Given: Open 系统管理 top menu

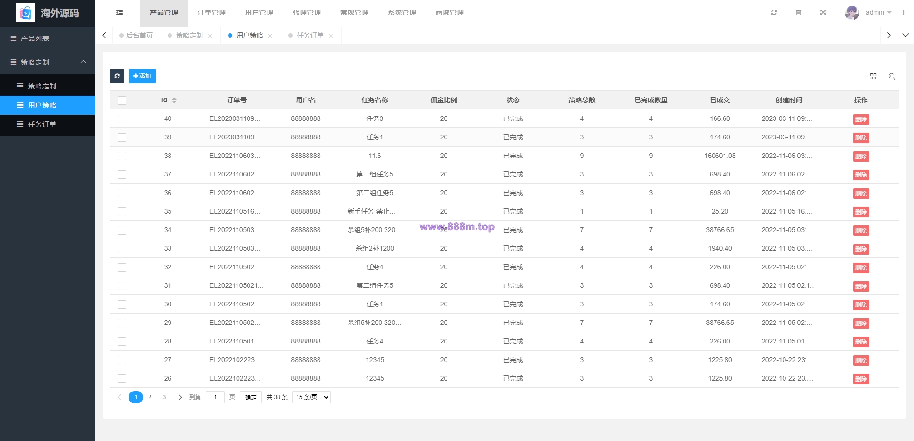Looking at the screenshot, I should click(402, 13).
